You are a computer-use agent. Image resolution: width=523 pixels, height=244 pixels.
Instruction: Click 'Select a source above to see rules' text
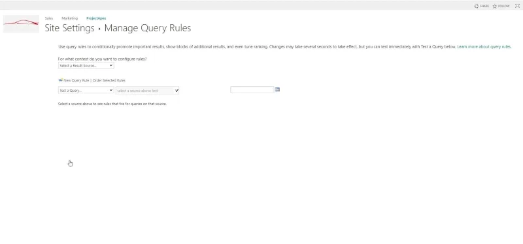point(112,104)
